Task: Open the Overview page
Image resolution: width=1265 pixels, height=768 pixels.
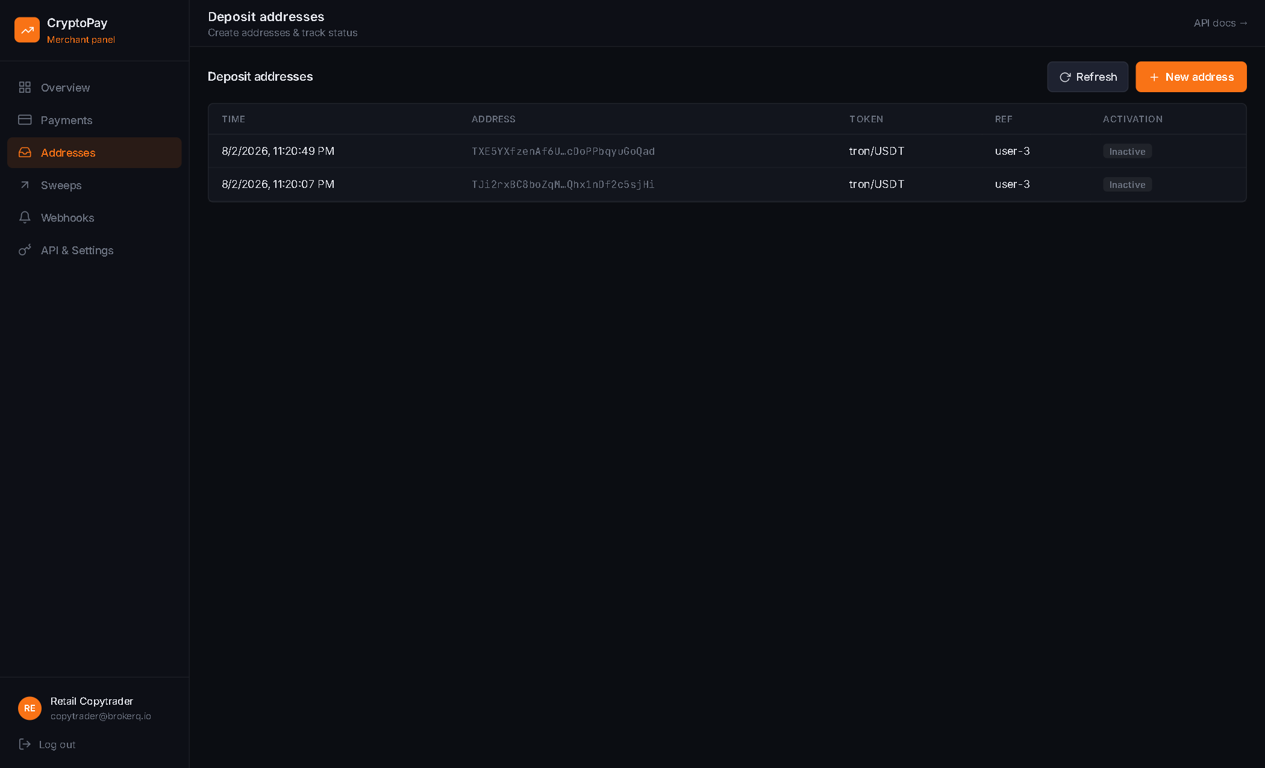Action: [x=95, y=87]
